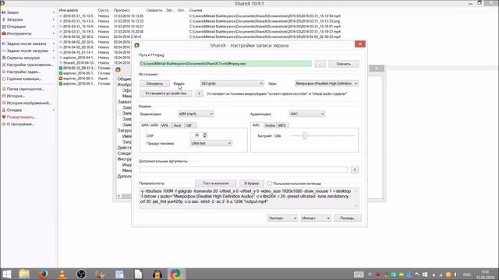The width and height of the screenshot is (499, 280).
Task: Open the Импорт dropdown button
Action: (315, 218)
